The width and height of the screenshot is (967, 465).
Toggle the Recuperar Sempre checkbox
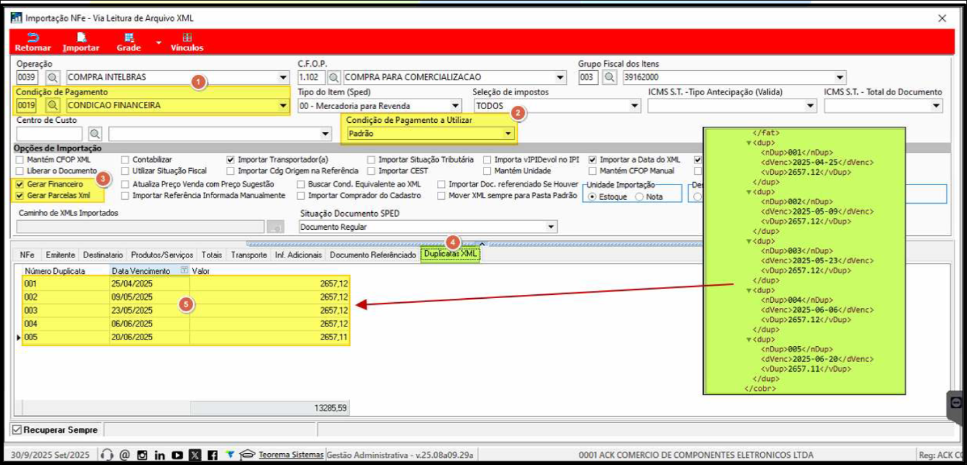(17, 430)
